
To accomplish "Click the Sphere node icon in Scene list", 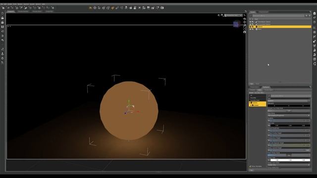I will [x=257, y=27].
